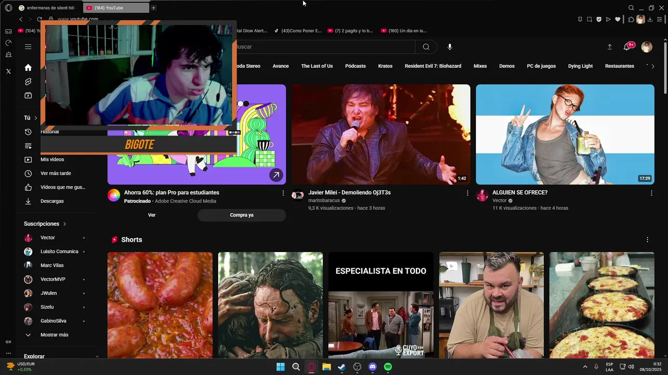The height and width of the screenshot is (375, 668).
Task: Start voice search with the microphone
Action: click(450, 47)
